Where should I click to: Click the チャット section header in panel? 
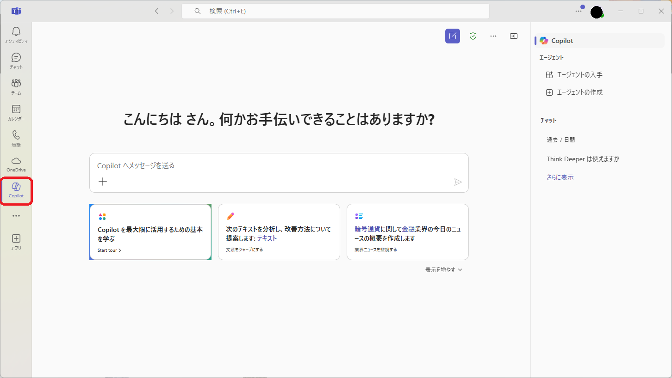pos(548,120)
